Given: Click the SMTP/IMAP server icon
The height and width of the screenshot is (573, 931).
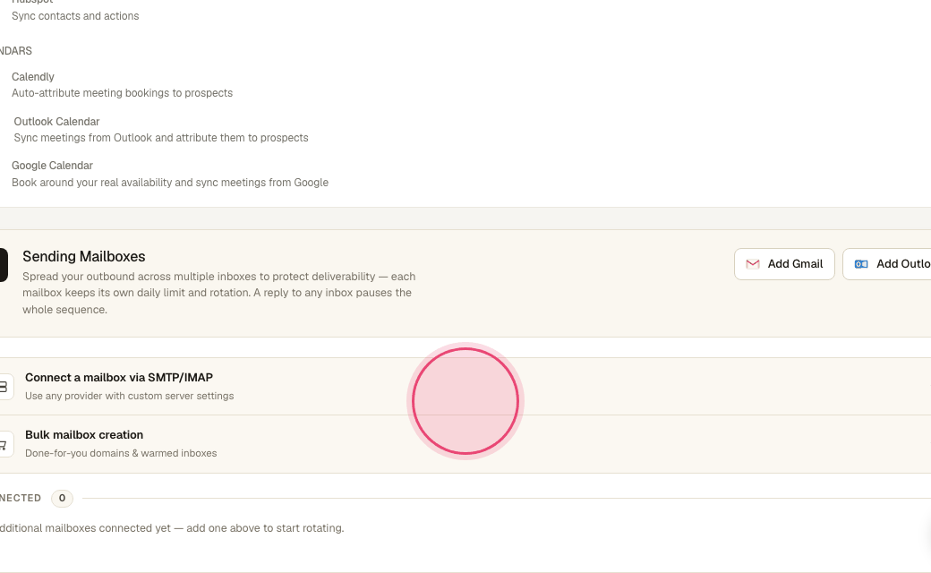Looking at the screenshot, I should pos(4,387).
